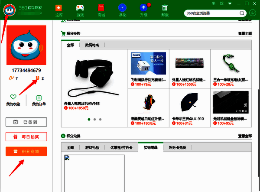This screenshot has height=192, width=260.
Task: Open the 三合一伸缩充电线 cable product image
Action: coord(231,64)
